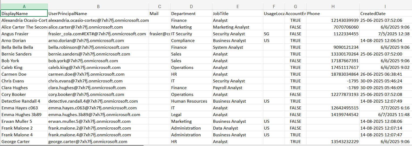Screen dimensions: 412x146
Task: Click the SG usage location cell
Action: pos(274,34)
